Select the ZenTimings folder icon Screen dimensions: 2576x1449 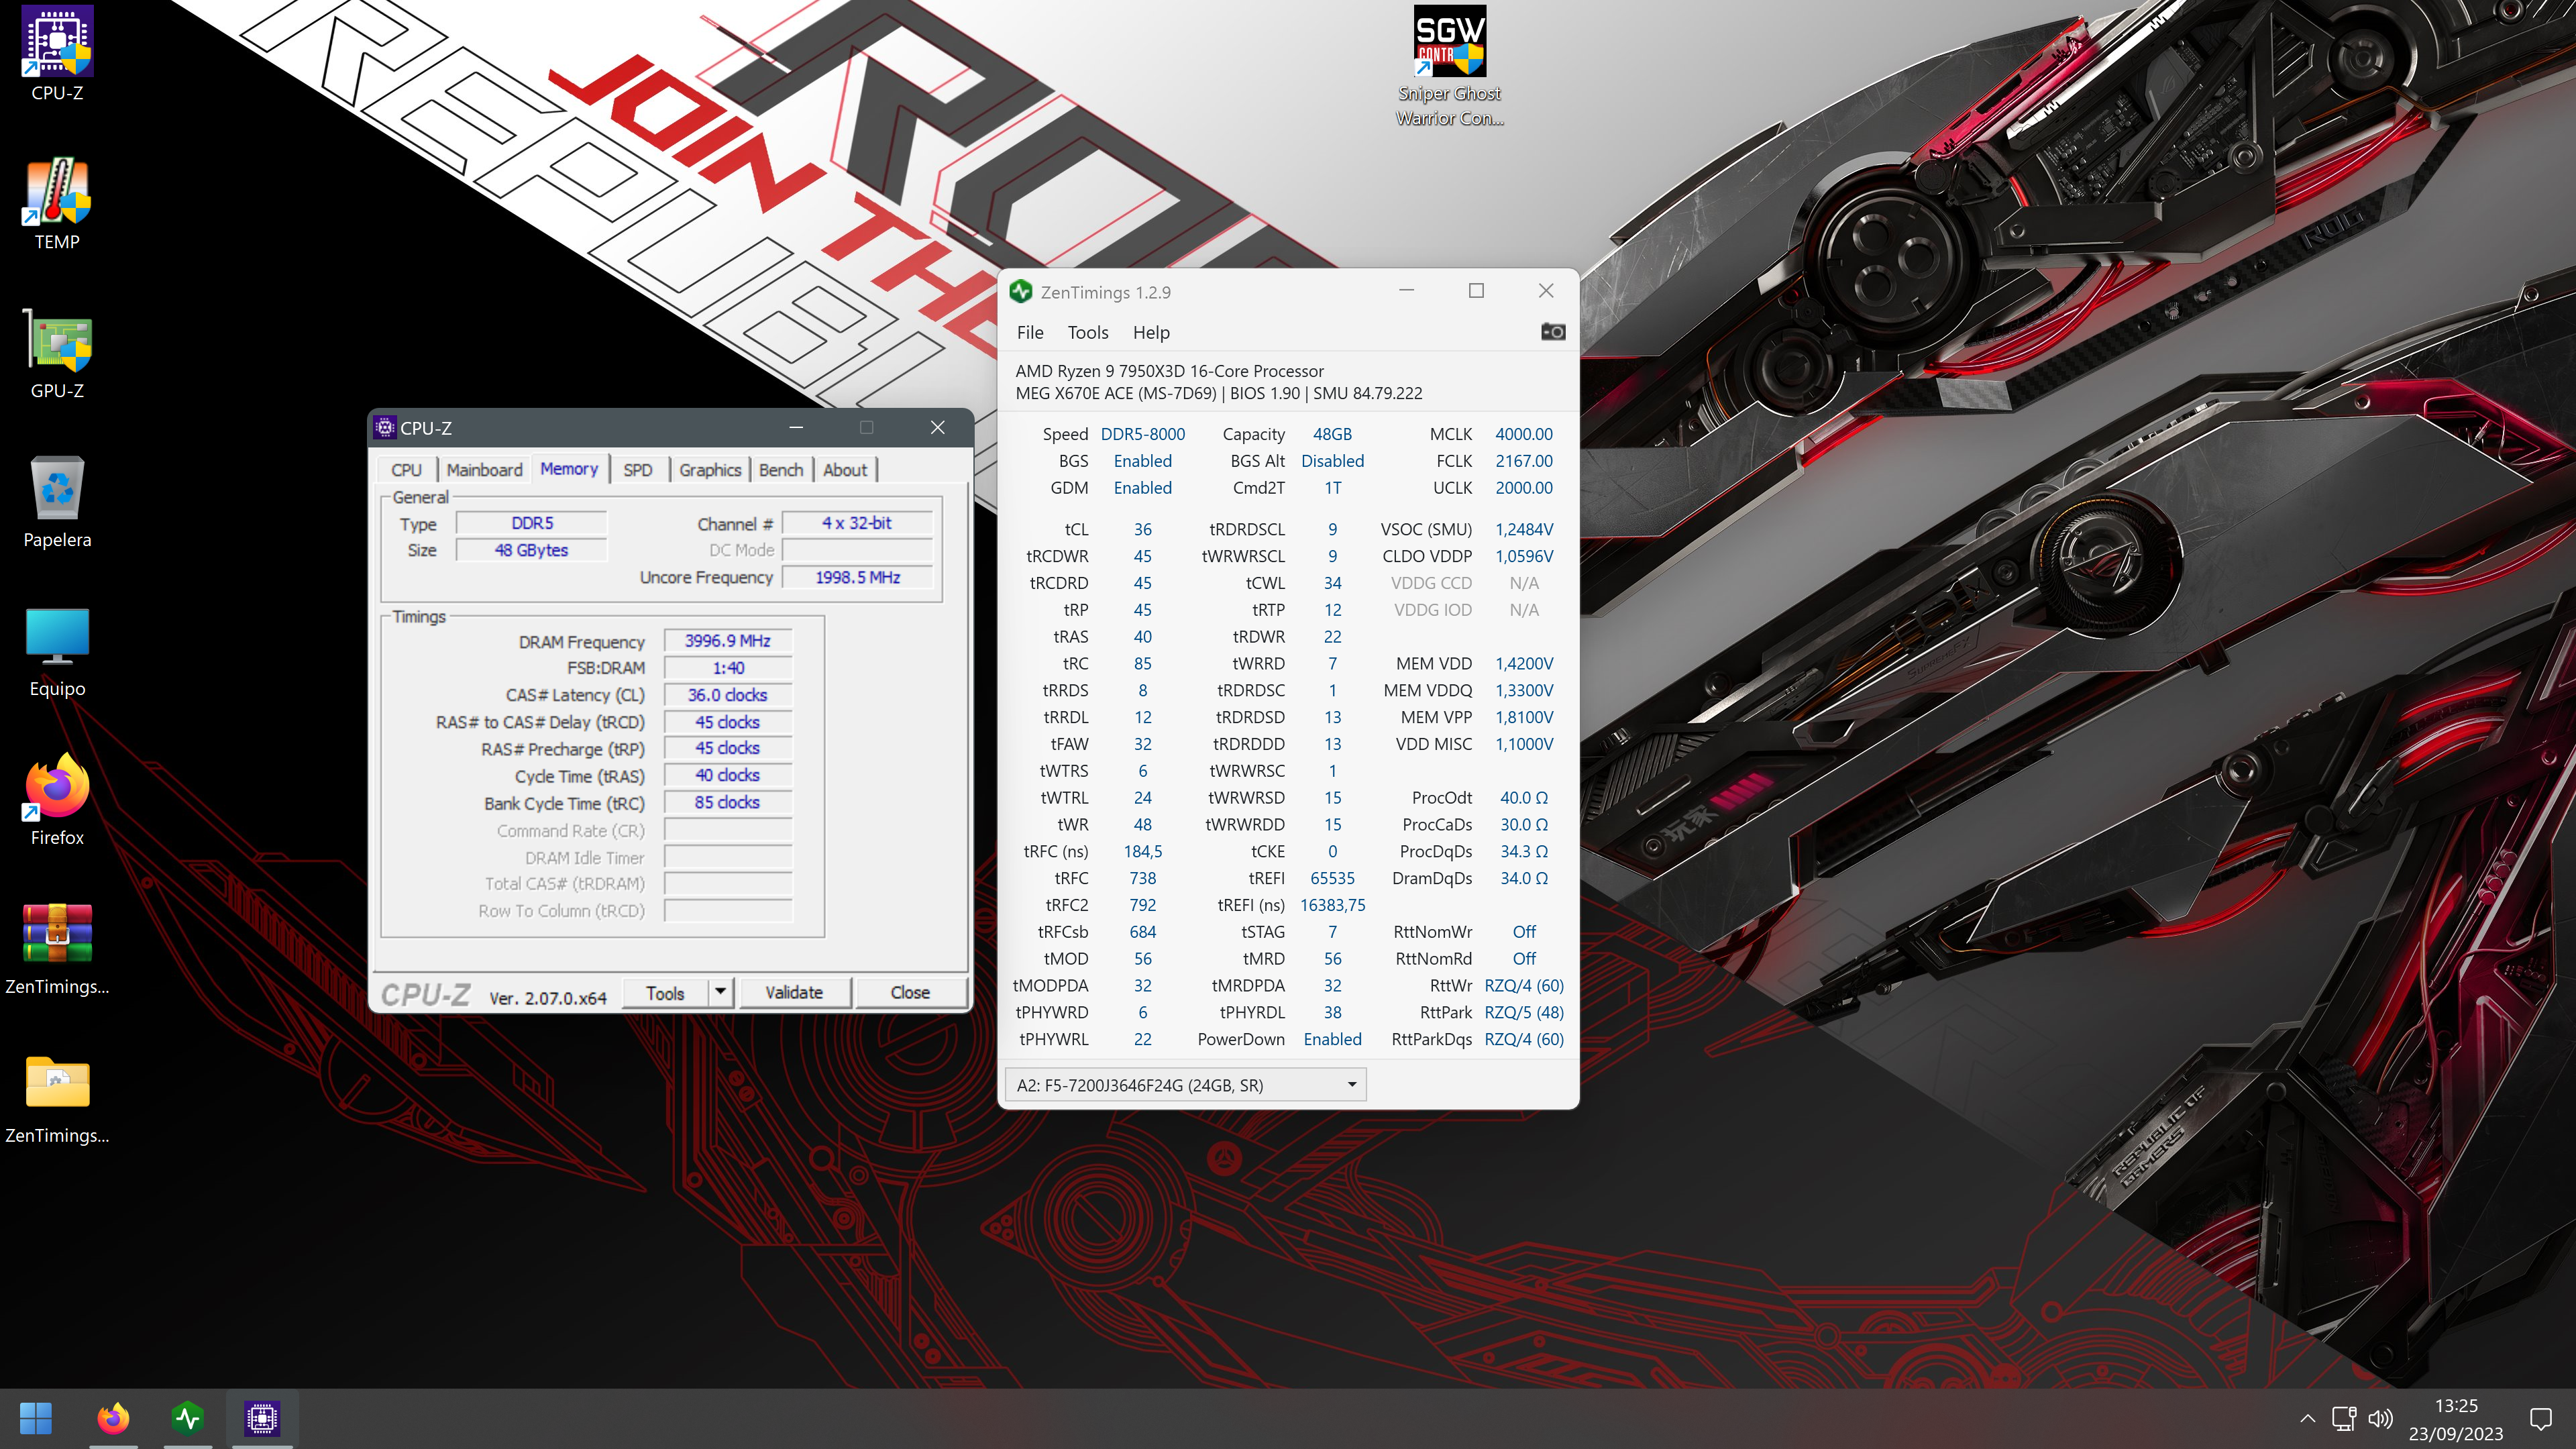click(57, 1098)
